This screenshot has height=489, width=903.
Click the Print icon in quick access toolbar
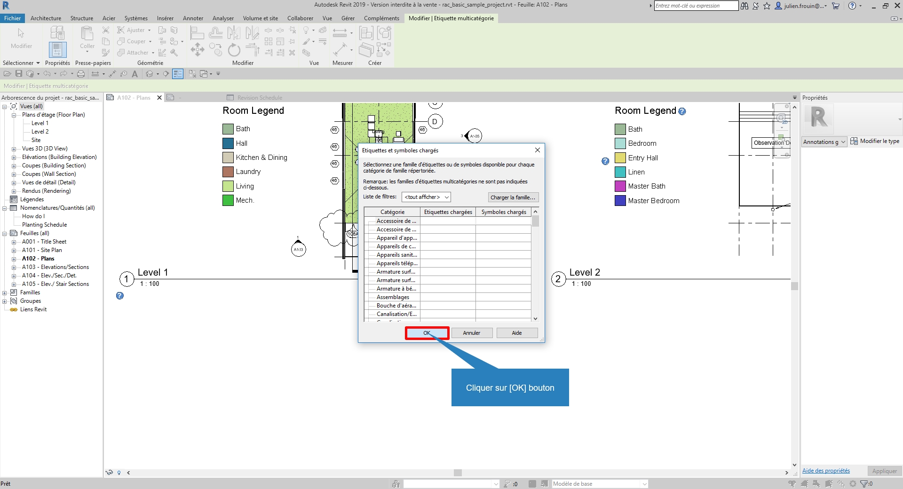(x=81, y=74)
